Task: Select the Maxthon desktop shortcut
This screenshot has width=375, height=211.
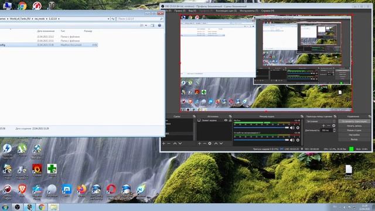Action: click(x=66, y=190)
